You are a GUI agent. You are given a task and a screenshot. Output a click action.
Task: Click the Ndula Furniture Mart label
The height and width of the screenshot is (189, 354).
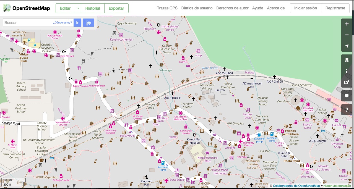[x=208, y=159]
